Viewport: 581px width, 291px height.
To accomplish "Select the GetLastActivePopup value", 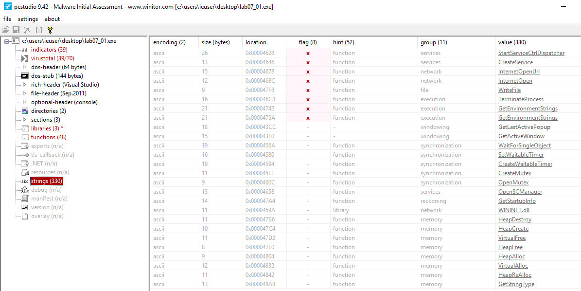I will (x=524, y=127).
